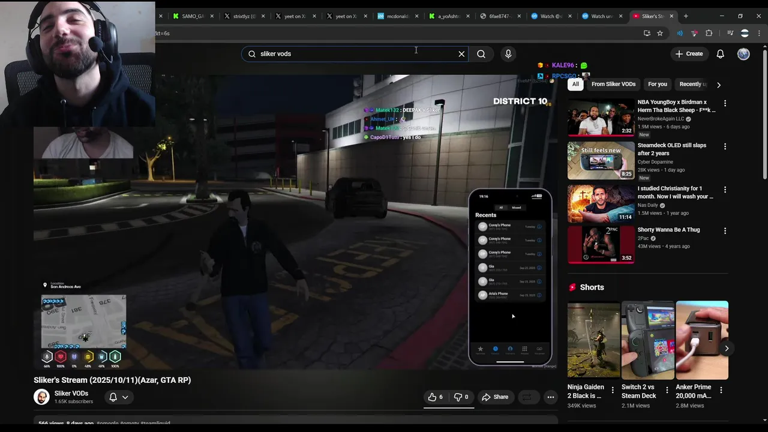The height and width of the screenshot is (432, 768).
Task: Open options for 'Shorty Wanna Be A Thug'
Action: click(x=725, y=230)
